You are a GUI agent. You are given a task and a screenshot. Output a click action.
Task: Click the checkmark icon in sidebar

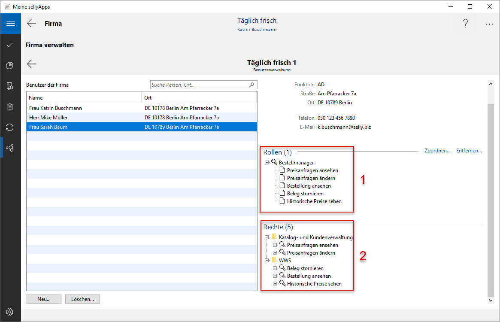[x=10, y=45]
